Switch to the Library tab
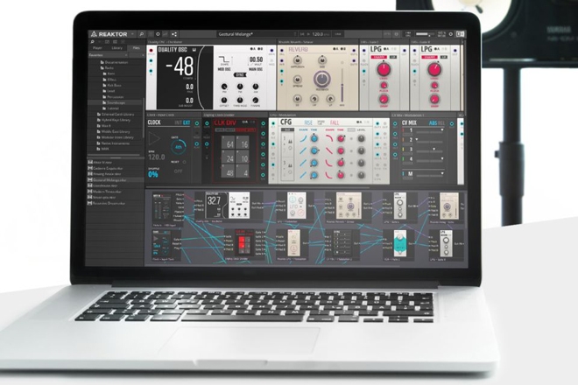The height and width of the screenshot is (385, 578). [x=116, y=48]
